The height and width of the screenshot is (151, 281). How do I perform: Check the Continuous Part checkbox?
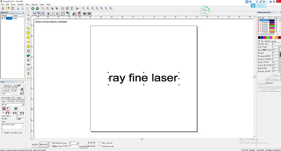50,143
